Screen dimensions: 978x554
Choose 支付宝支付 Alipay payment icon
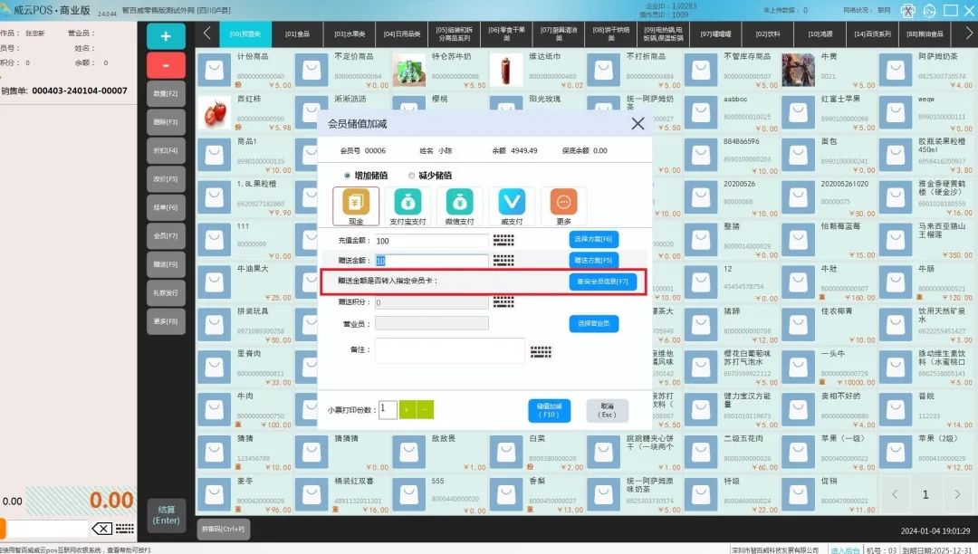pyautogui.click(x=407, y=206)
